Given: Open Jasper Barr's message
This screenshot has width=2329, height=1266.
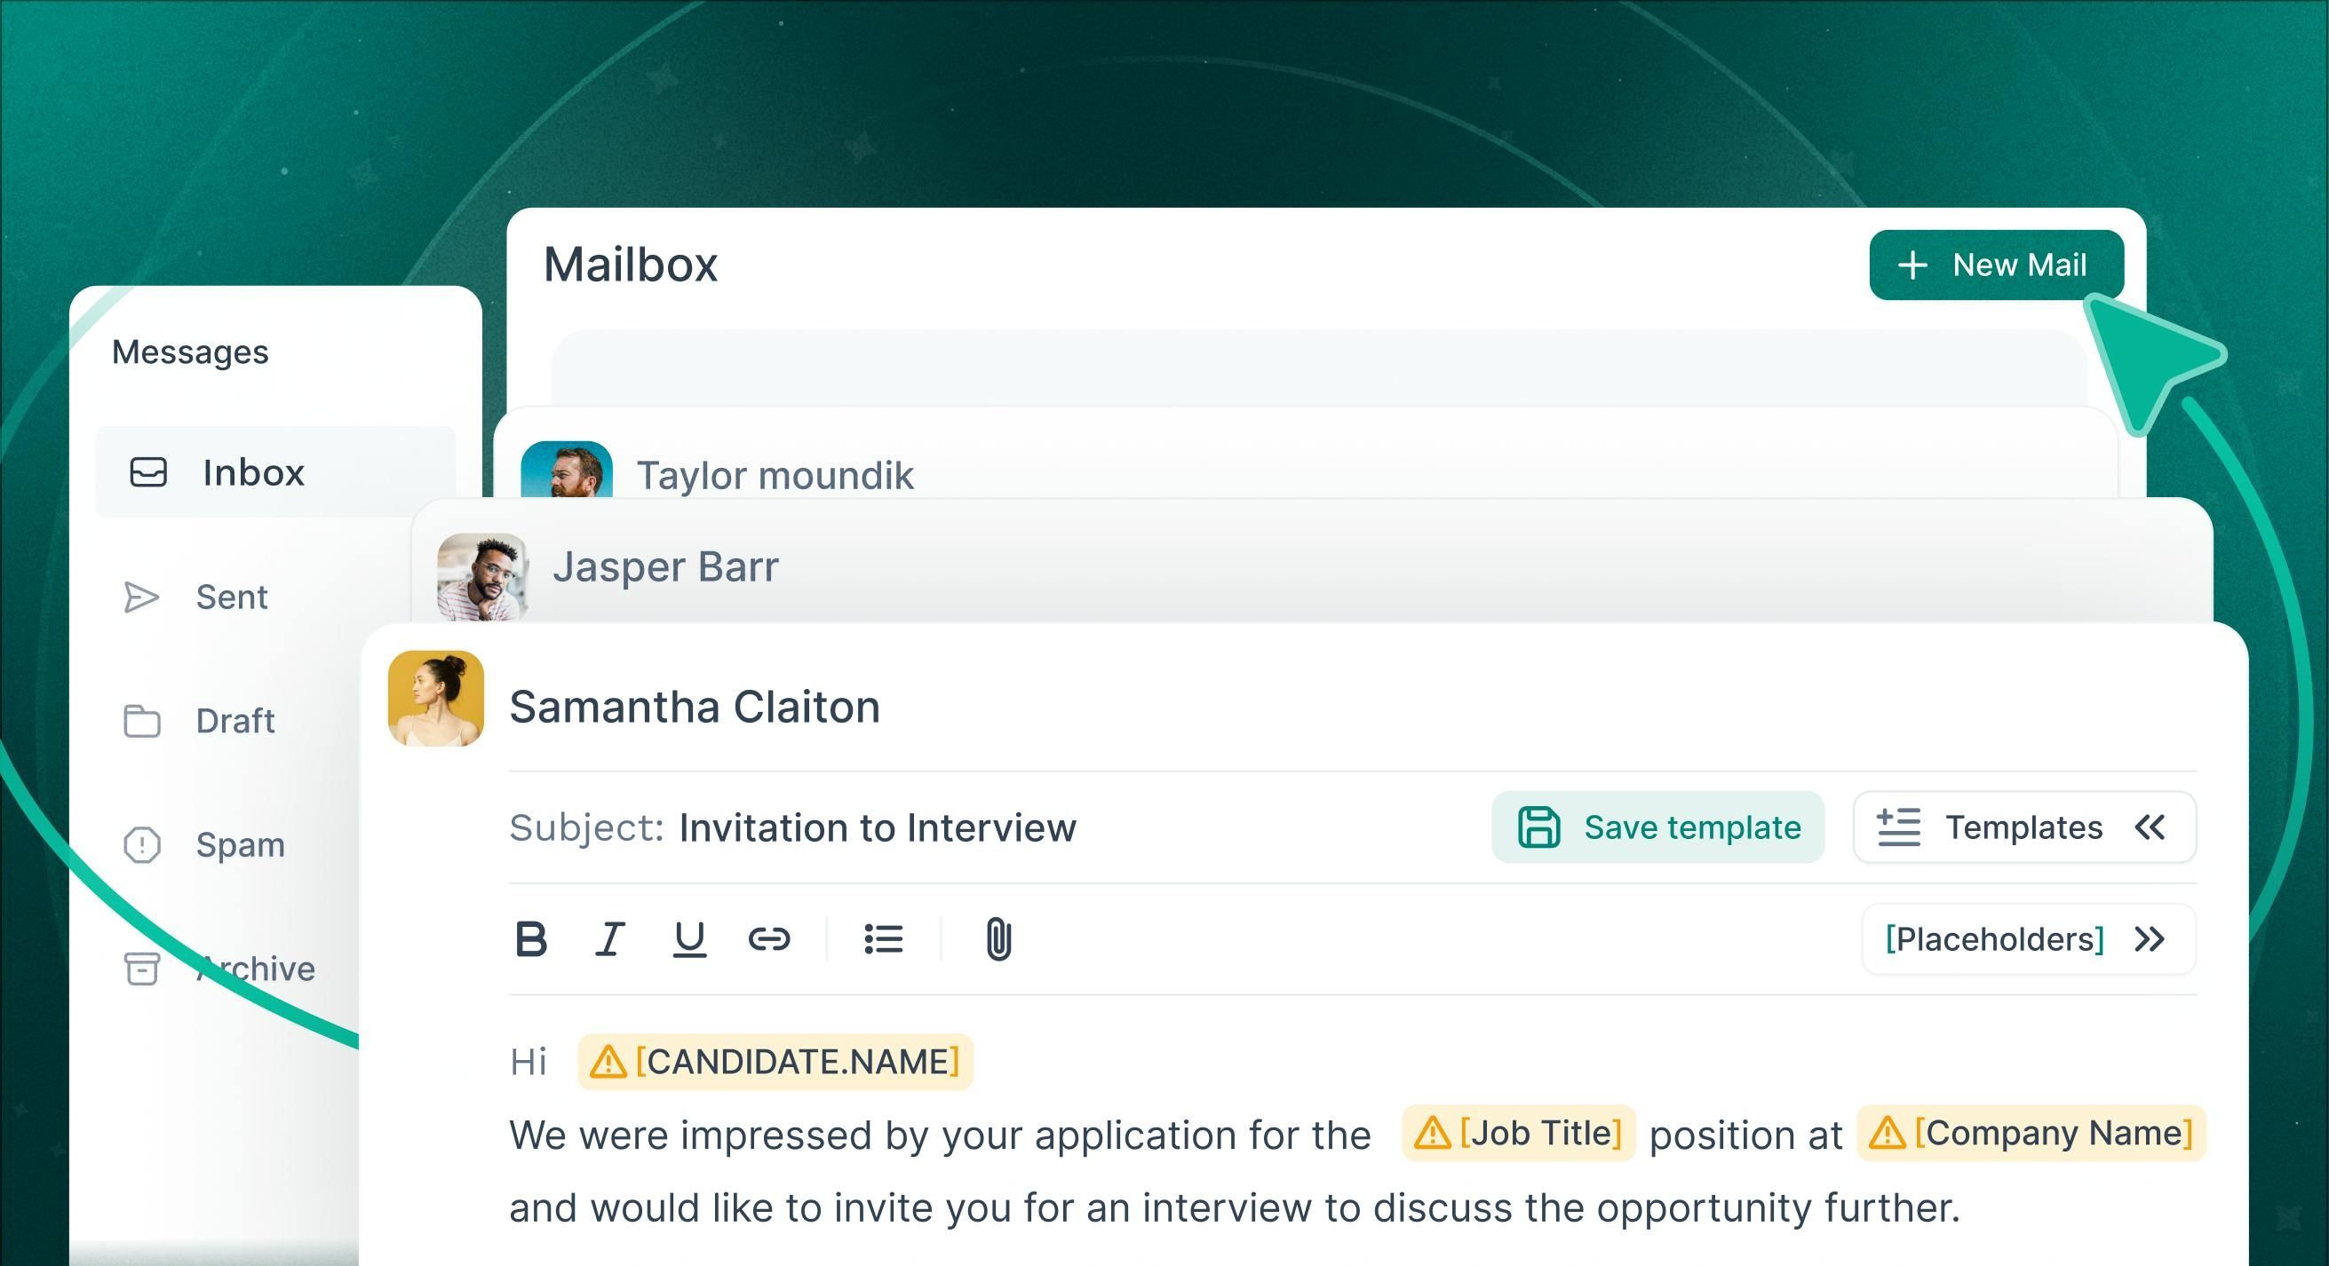Looking at the screenshot, I should coord(665,567).
